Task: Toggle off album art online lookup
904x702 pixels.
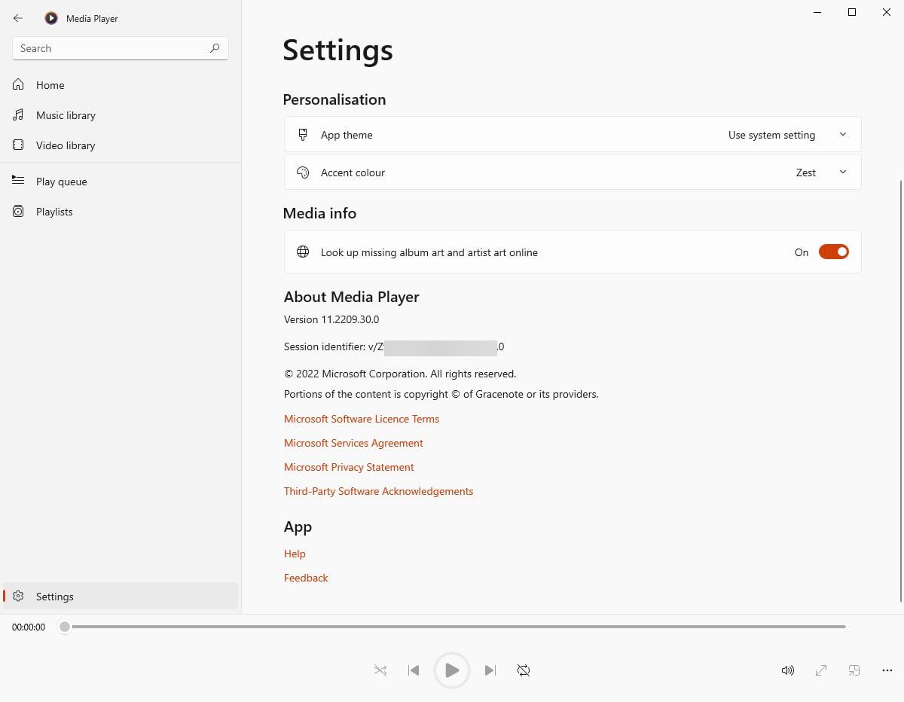Action: (834, 252)
